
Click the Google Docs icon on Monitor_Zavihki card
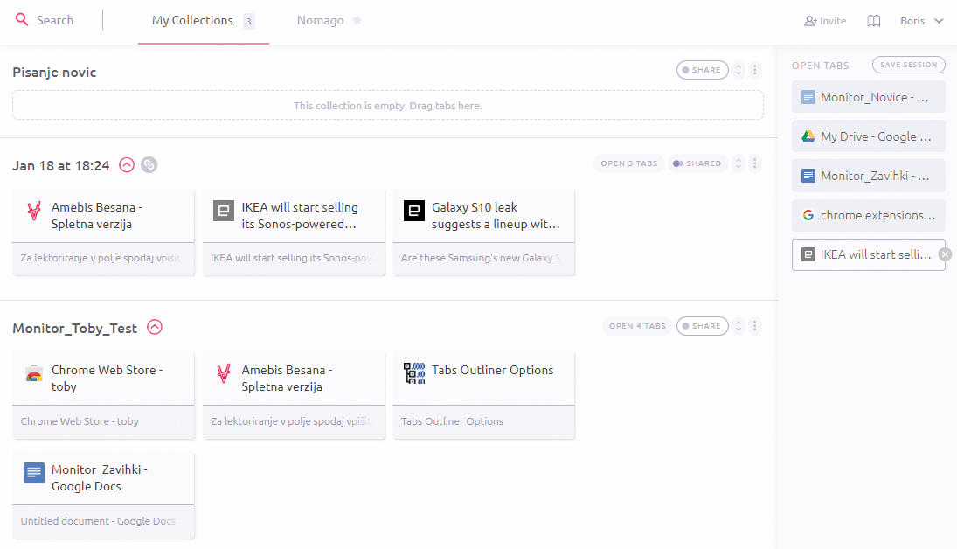pos(34,473)
